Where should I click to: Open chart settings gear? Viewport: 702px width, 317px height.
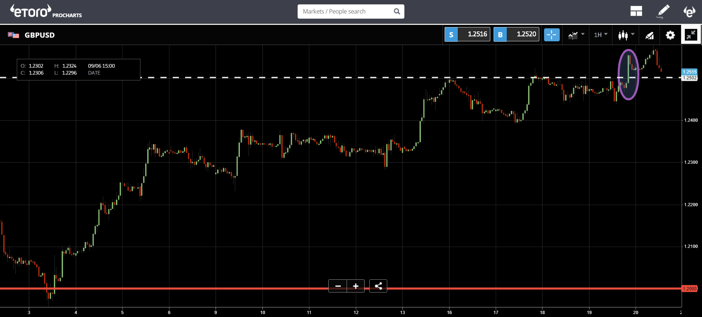click(x=670, y=35)
